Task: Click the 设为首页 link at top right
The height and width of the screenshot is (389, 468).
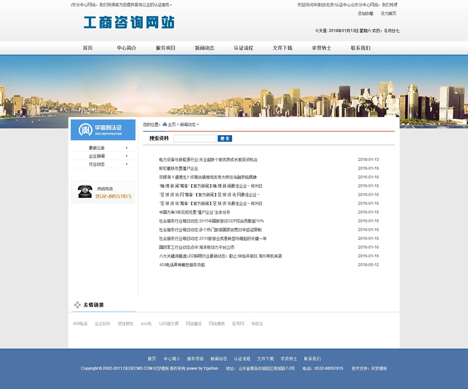Action: point(388,13)
